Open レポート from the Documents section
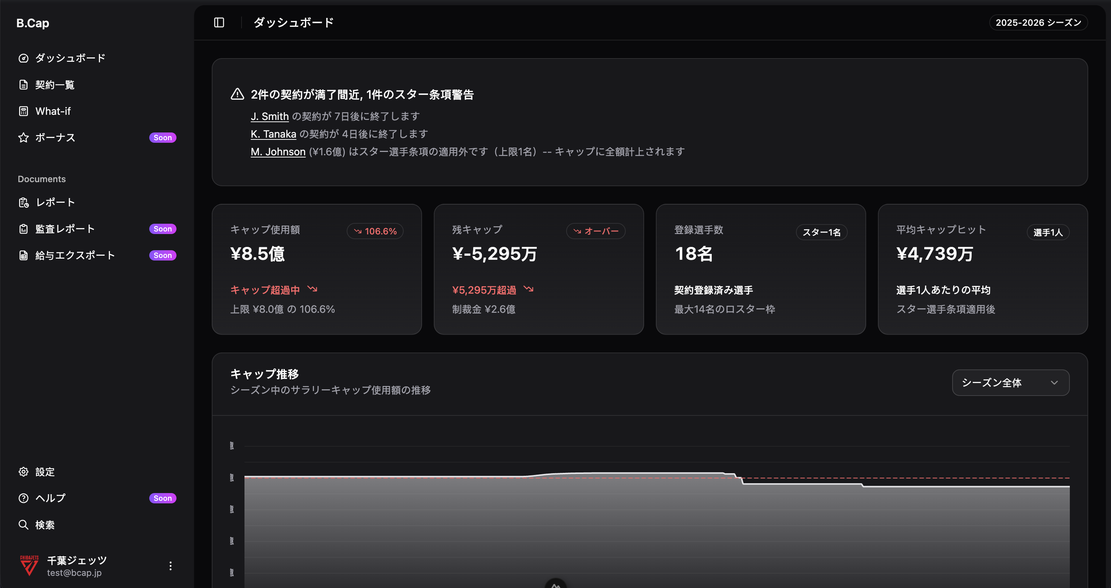This screenshot has width=1111, height=588. pos(24,202)
